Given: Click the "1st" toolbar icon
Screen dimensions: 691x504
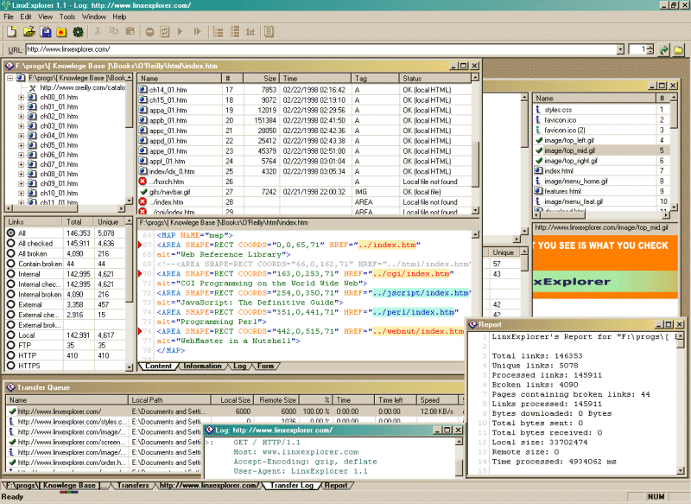Looking at the screenshot, I should [250, 32].
